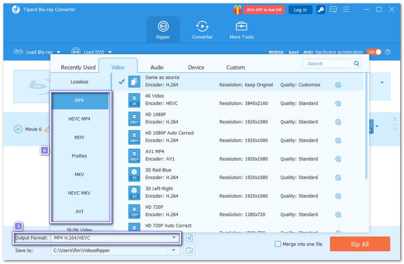Image resolution: width=404 pixels, height=264 pixels.
Task: Open the register key icon
Action: [x=320, y=10]
